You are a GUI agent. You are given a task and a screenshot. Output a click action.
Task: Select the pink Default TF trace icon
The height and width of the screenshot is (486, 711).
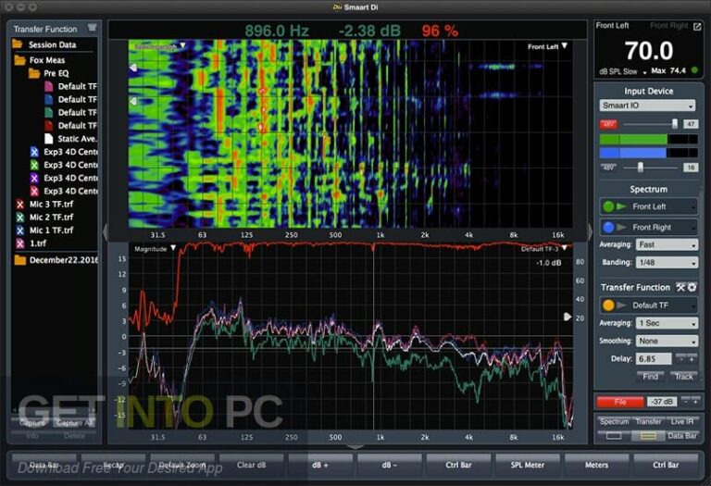click(48, 86)
